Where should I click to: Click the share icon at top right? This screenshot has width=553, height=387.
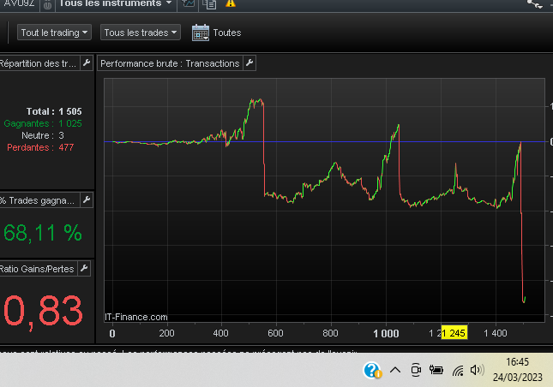click(x=535, y=4)
